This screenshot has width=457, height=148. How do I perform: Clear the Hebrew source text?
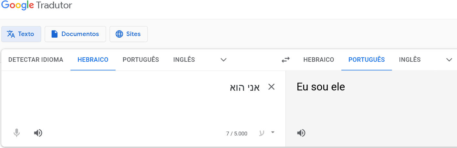(x=272, y=87)
